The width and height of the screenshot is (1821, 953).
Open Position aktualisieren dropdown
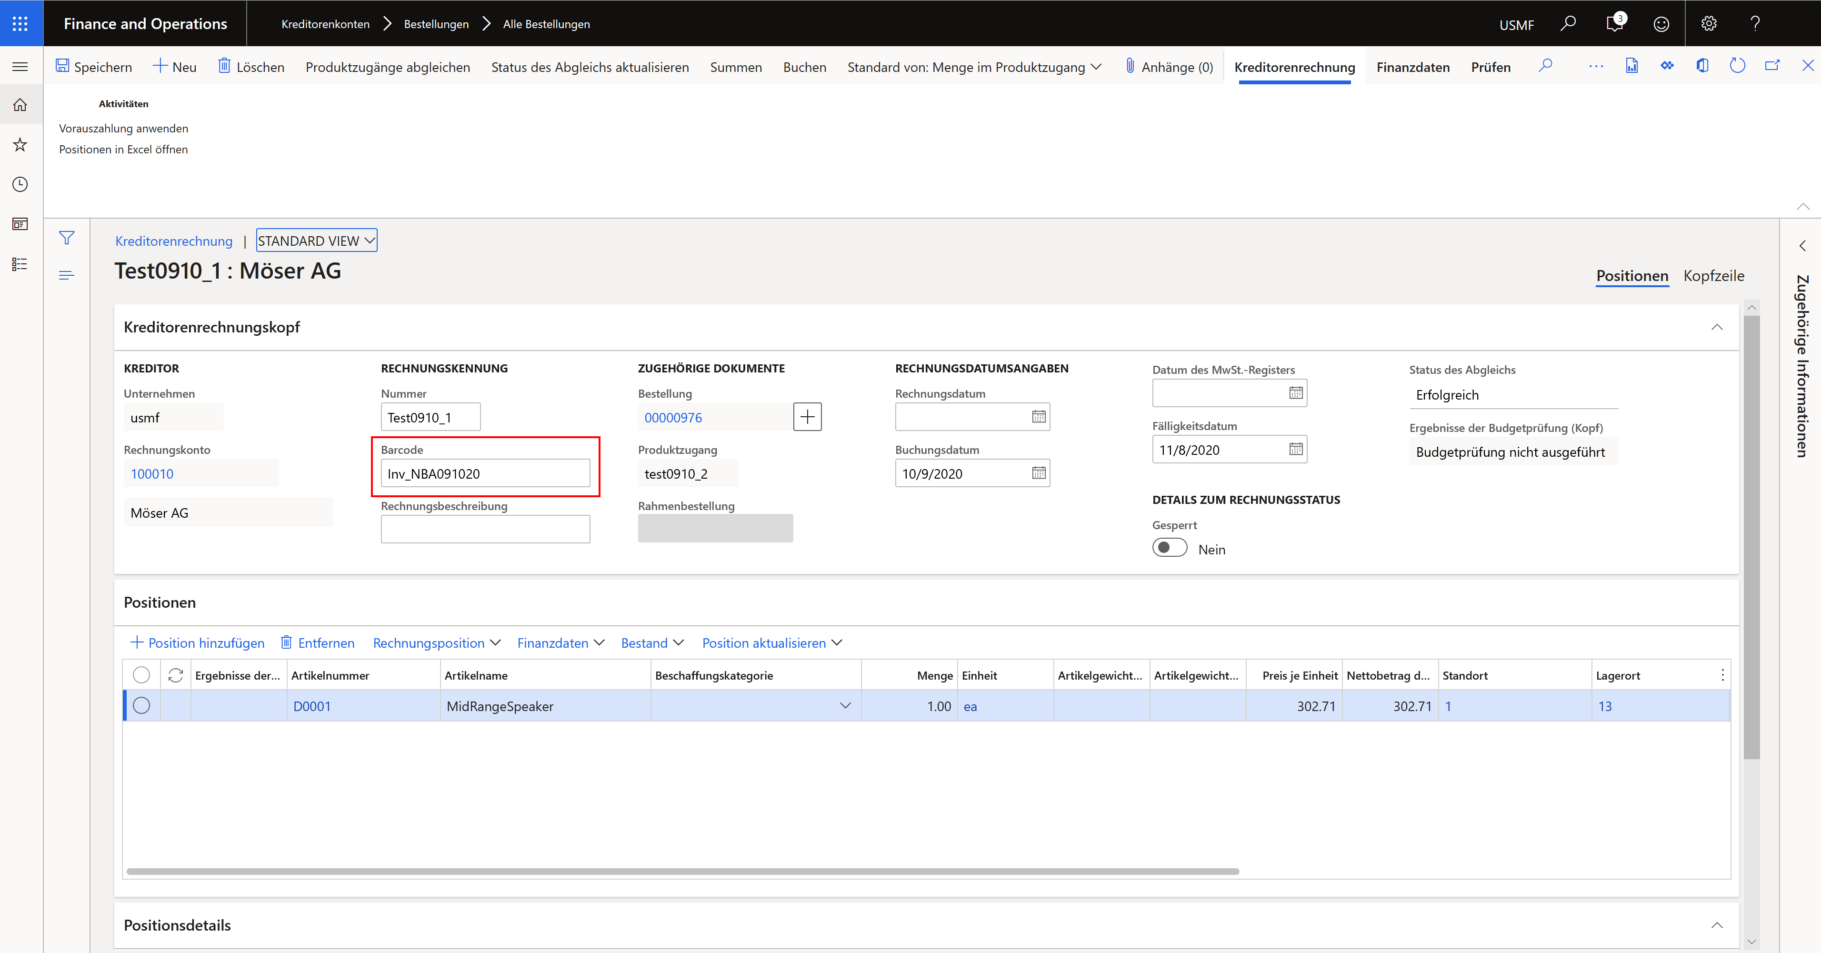(x=772, y=642)
